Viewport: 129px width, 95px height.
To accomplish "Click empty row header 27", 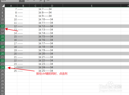I will pos(2,77).
